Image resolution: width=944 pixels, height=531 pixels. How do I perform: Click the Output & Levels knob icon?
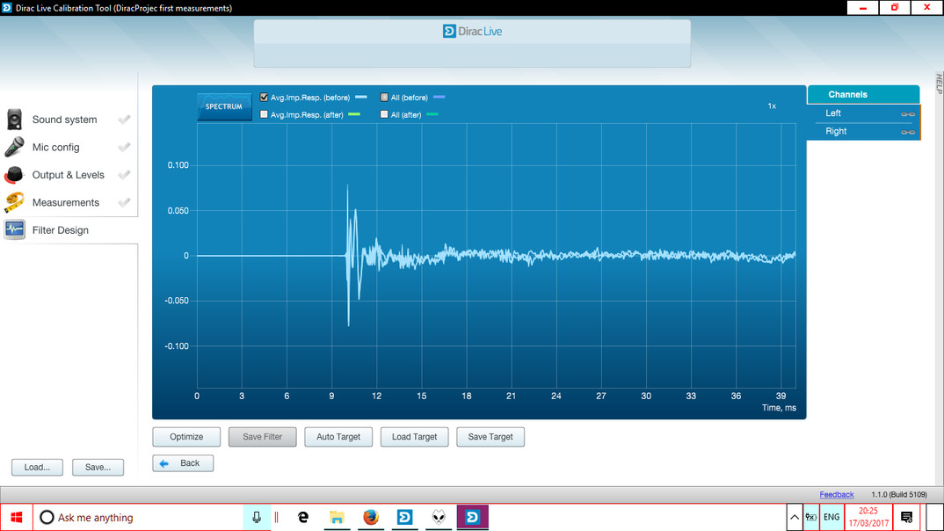point(15,175)
